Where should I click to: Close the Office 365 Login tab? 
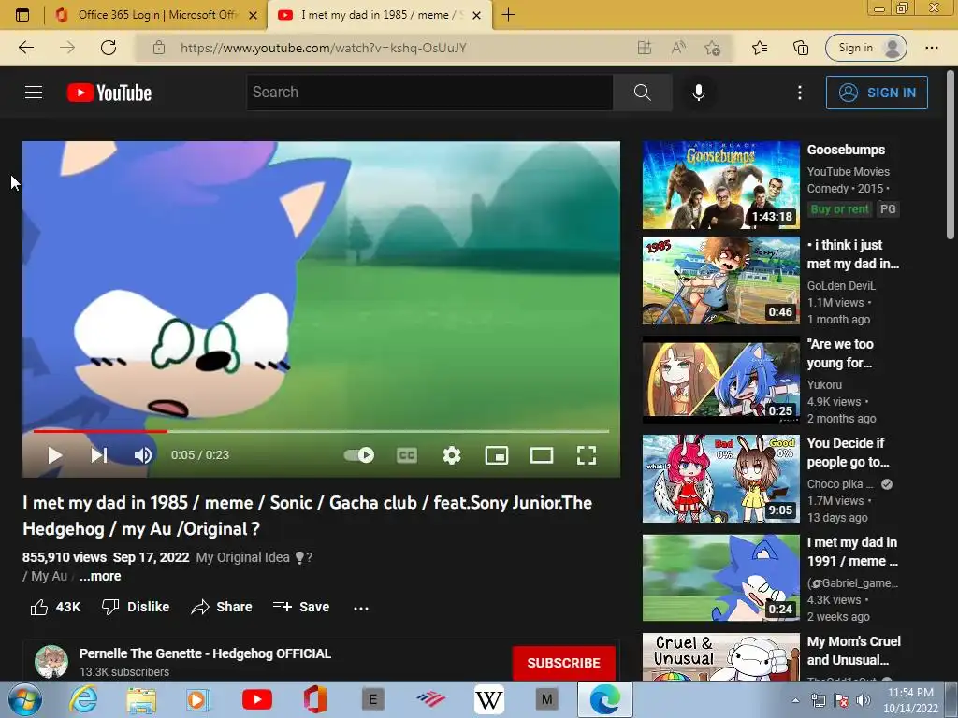[253, 15]
